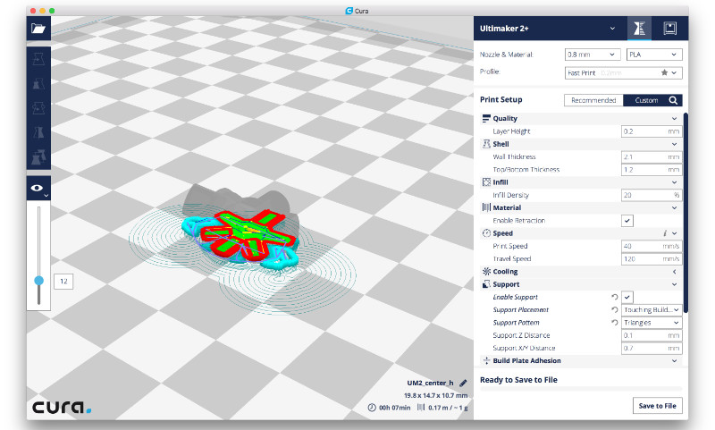Switch to the Custom print setup tab
Screen dimensions: 715x430
646,100
